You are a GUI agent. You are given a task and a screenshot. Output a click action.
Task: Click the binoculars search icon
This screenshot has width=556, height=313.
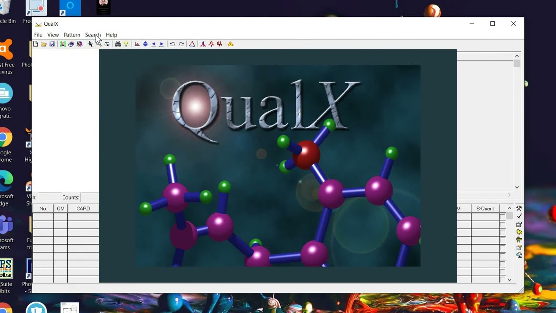pos(118,44)
